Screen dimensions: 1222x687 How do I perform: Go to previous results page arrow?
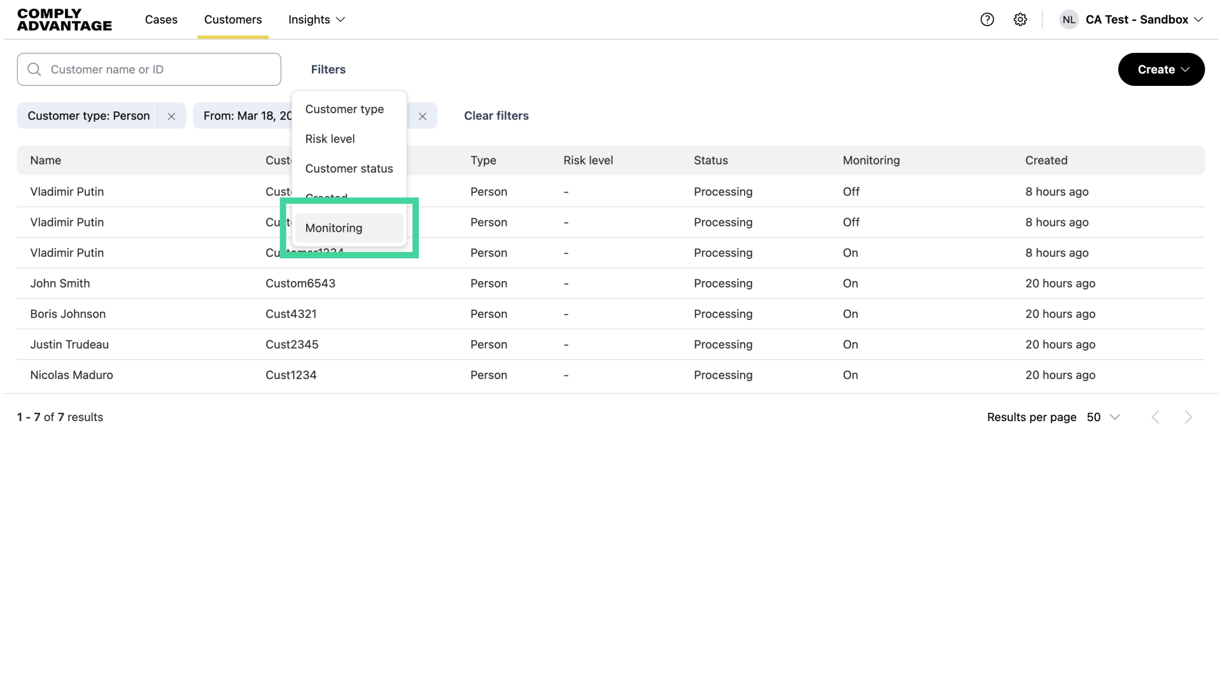tap(1156, 417)
